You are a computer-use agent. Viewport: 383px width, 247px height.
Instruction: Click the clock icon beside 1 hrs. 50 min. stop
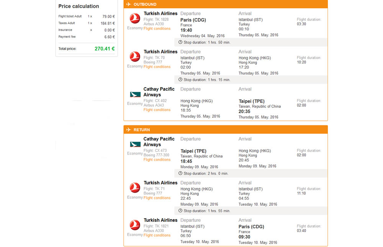point(180,42)
